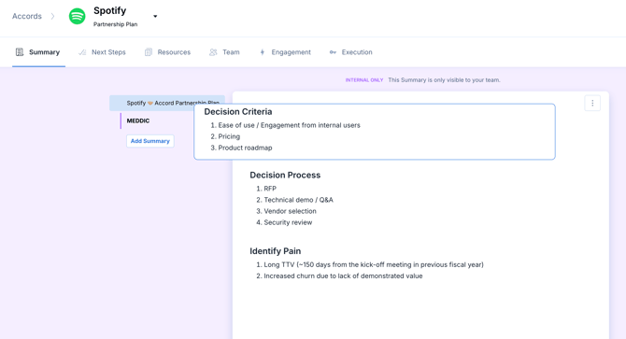626x339 pixels.
Task: Click the Resources files icon
Action: pyautogui.click(x=149, y=52)
